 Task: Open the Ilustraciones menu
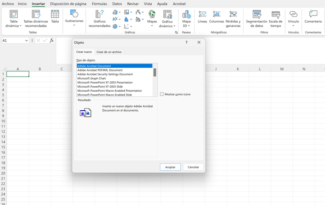[74, 19]
